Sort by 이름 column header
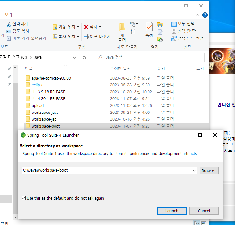The width and height of the screenshot is (236, 225). [29, 68]
